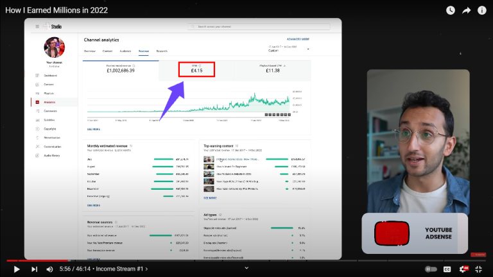Click the 'Skippable video ads' ad type row
Viewport: 493px width, 277px height.
coord(254,228)
